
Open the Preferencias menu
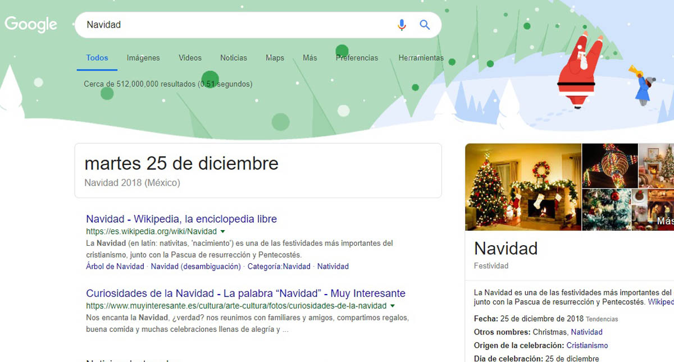357,58
